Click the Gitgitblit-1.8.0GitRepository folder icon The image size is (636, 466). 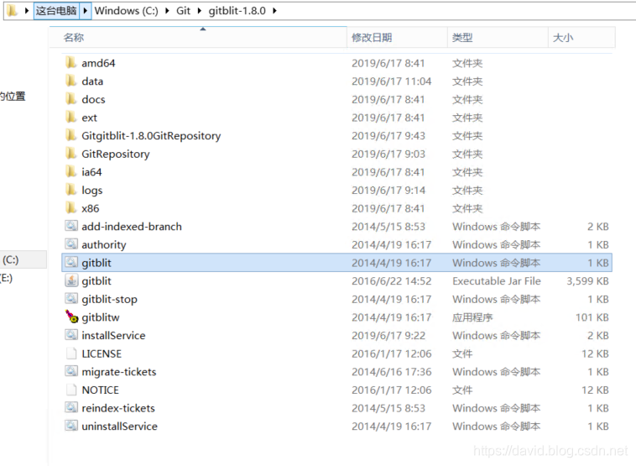tap(70, 135)
